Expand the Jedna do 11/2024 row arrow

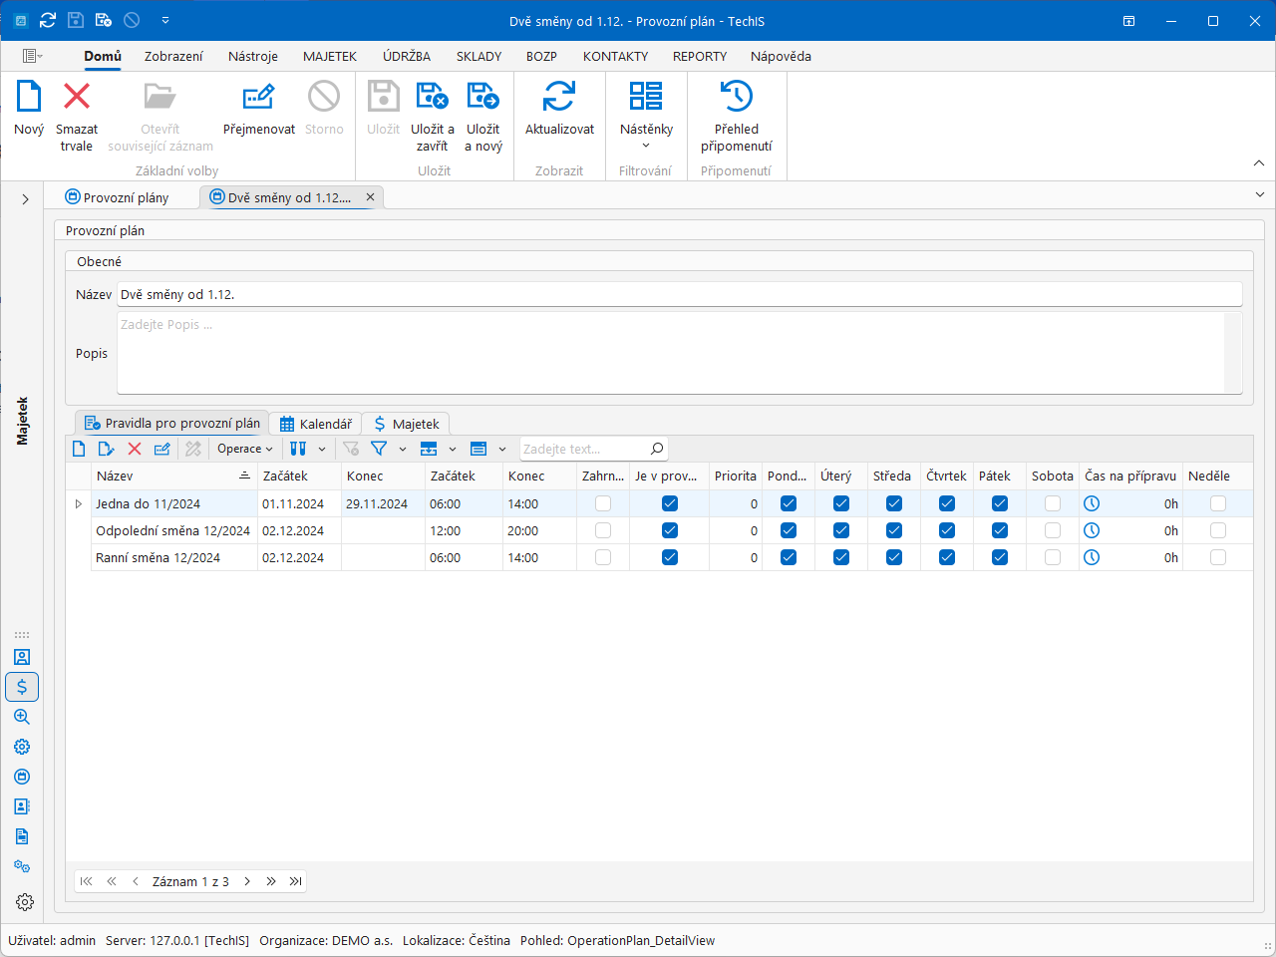coord(79,504)
